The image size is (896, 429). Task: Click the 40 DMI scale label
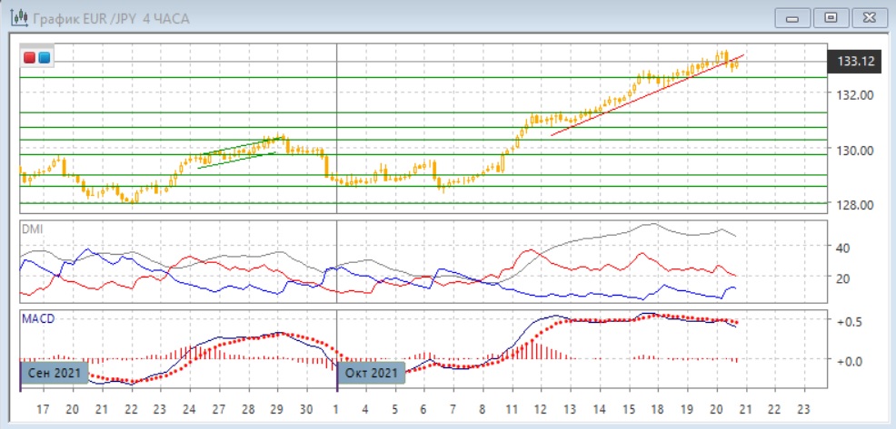(842, 247)
